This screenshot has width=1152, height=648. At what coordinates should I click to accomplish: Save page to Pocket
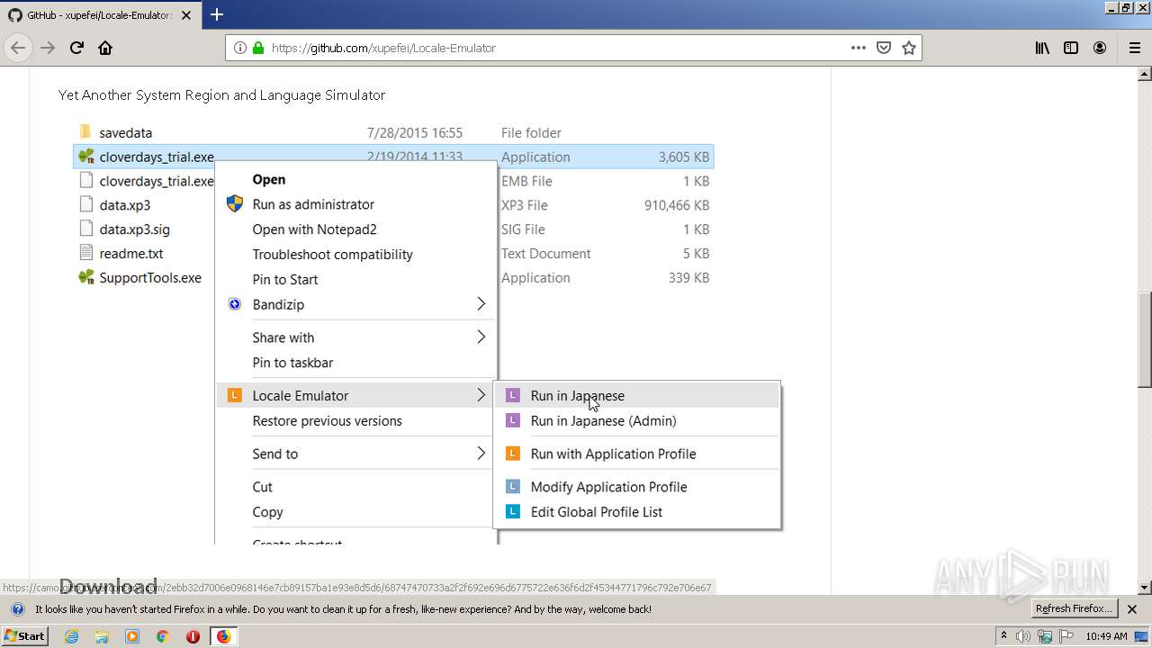[x=884, y=48]
